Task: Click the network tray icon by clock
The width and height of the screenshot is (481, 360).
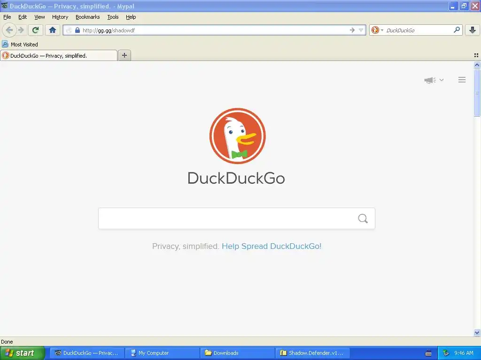Action: [446, 353]
